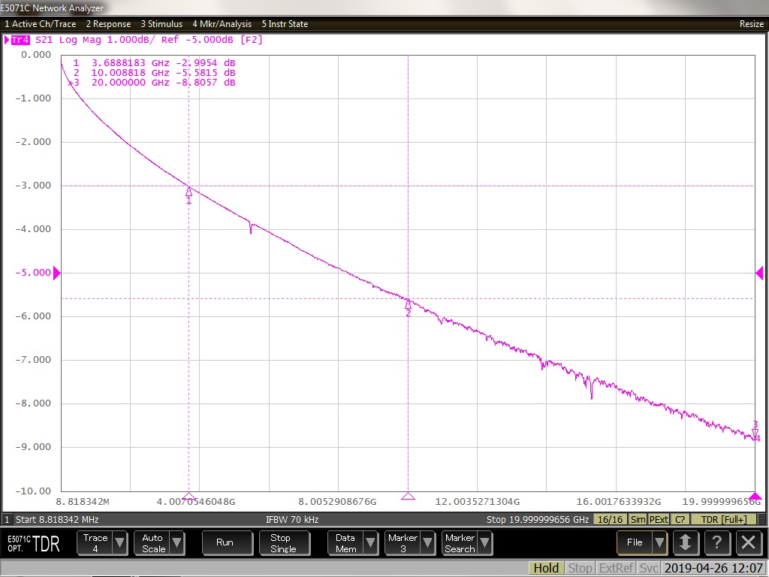
Task: Expand the Auto Scale dropdown arrow
Action: click(x=176, y=542)
